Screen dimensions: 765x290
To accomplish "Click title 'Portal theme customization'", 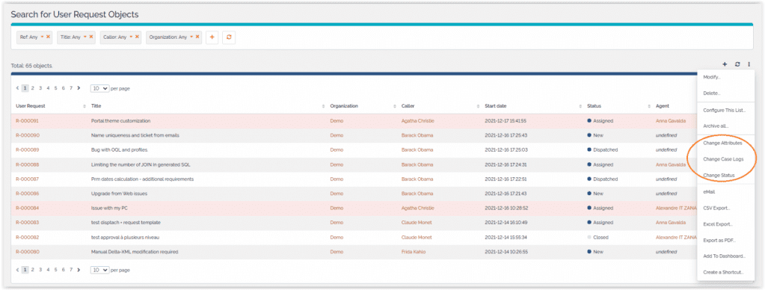I will [x=120, y=121].
